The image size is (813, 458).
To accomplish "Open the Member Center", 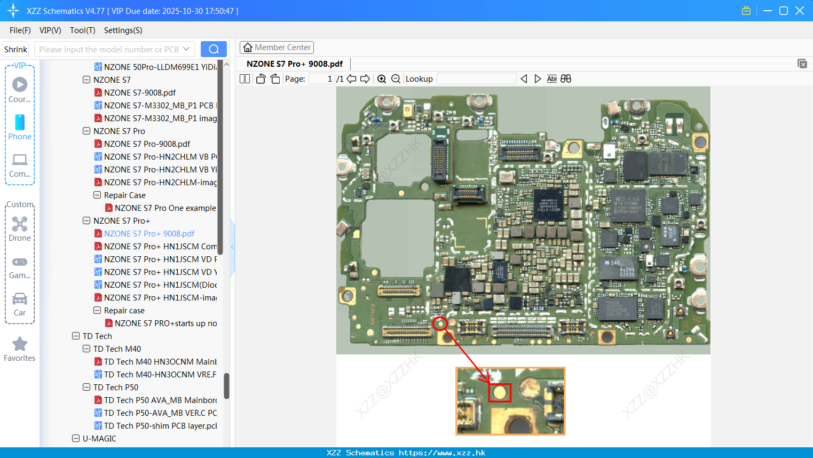I will click(x=277, y=48).
